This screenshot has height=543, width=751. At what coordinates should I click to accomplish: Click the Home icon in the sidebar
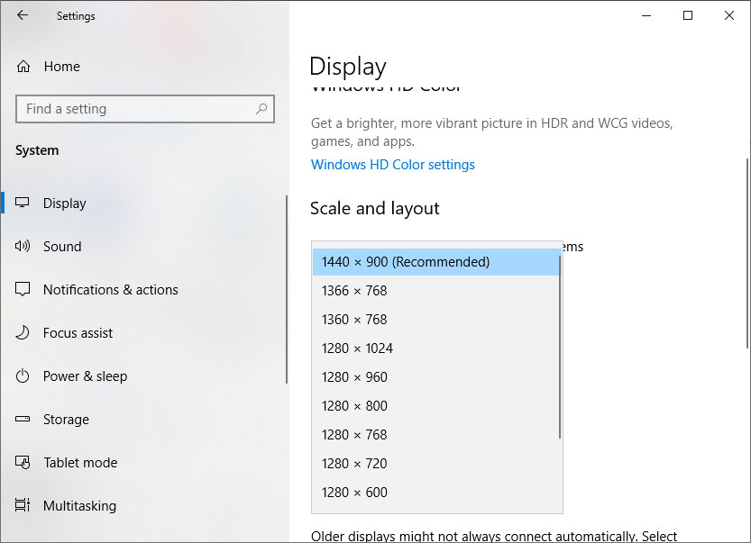[x=23, y=66]
